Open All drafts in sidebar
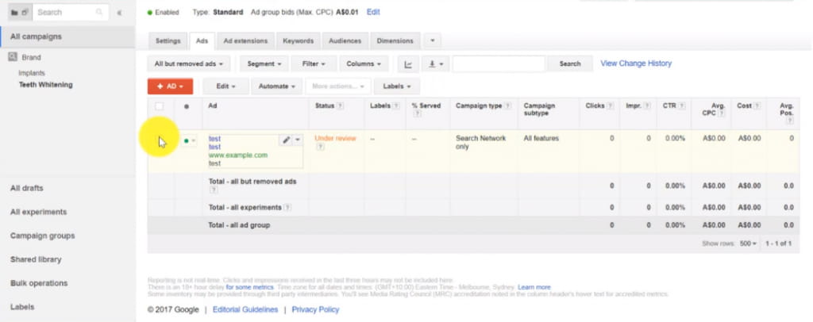Screen dimensions: 813x322 pos(27,188)
